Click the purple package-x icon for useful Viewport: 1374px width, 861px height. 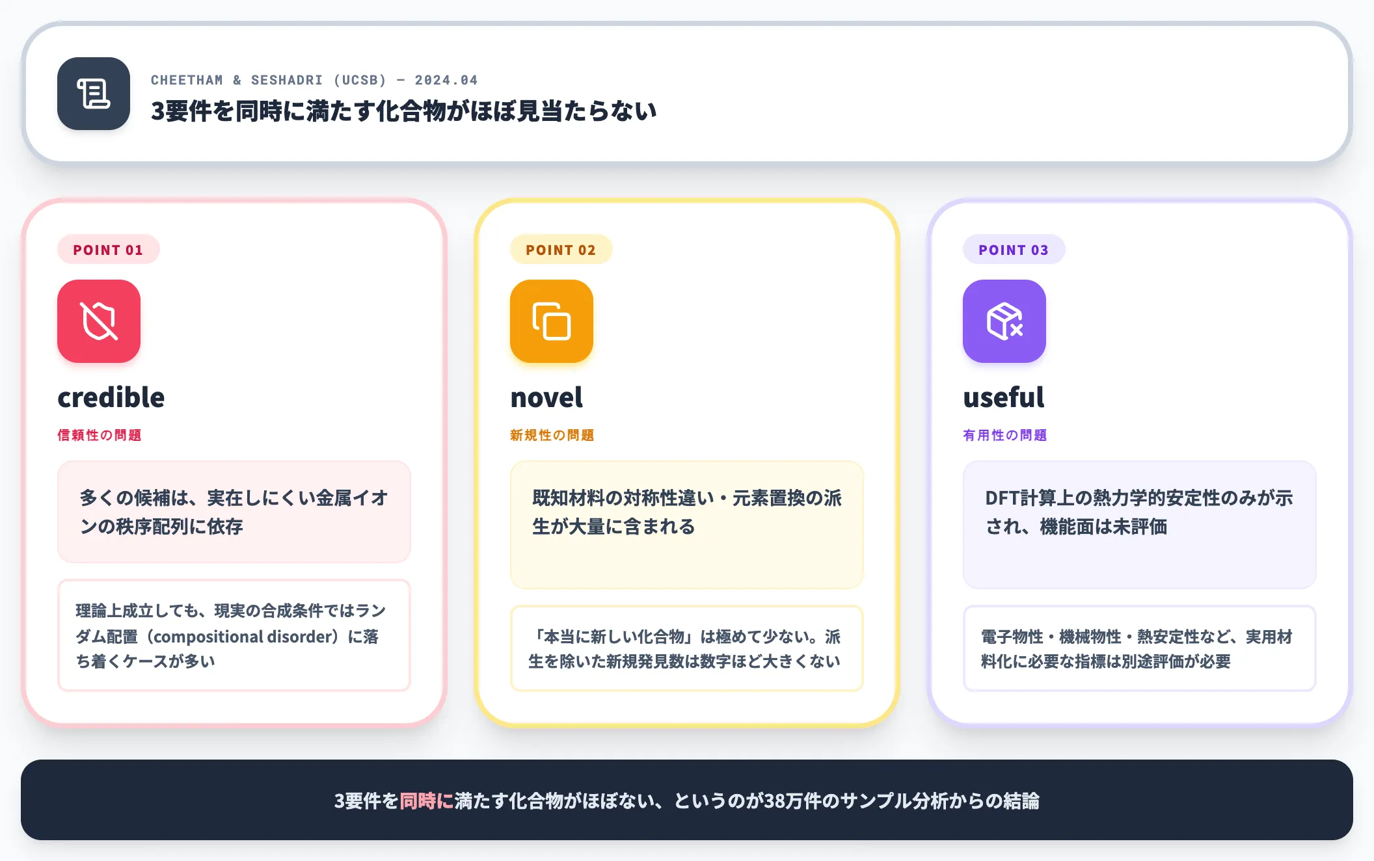[x=1004, y=321]
